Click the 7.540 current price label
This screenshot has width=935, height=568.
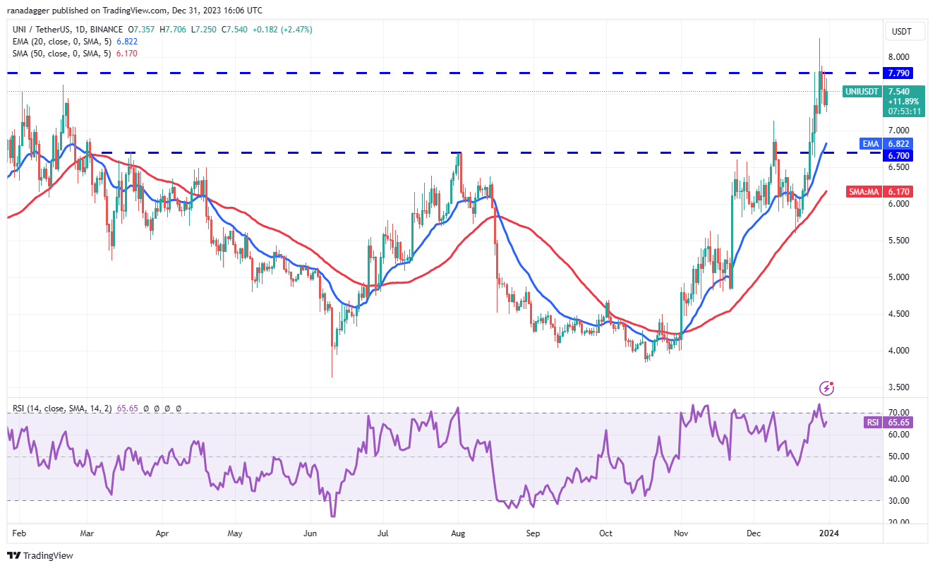click(x=900, y=92)
